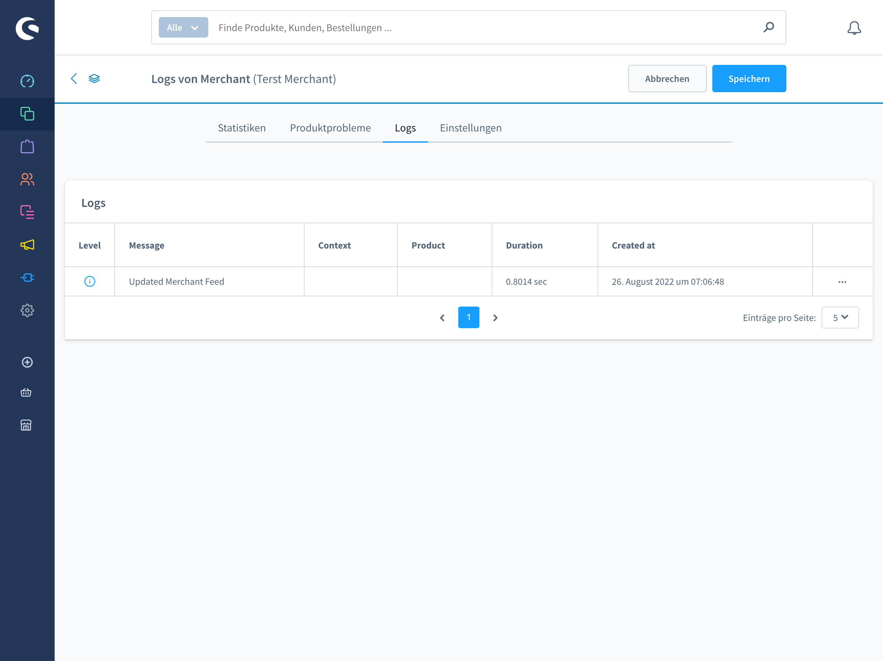Open the Alle search filter dropdown

click(x=183, y=28)
